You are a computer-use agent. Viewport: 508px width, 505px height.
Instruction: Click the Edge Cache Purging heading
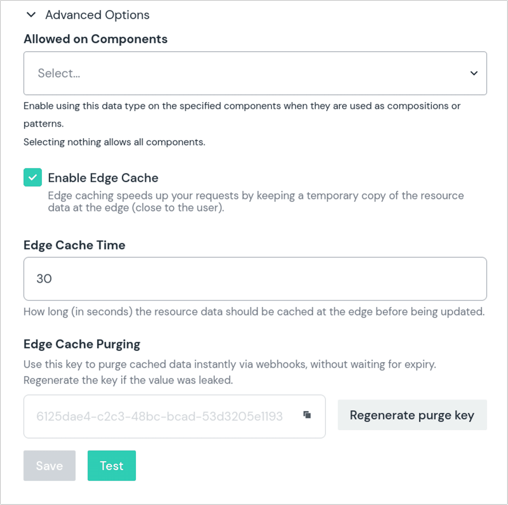tap(82, 344)
